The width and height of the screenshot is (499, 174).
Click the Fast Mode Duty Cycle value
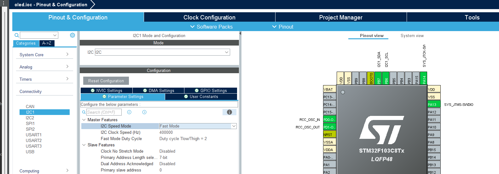(183, 139)
